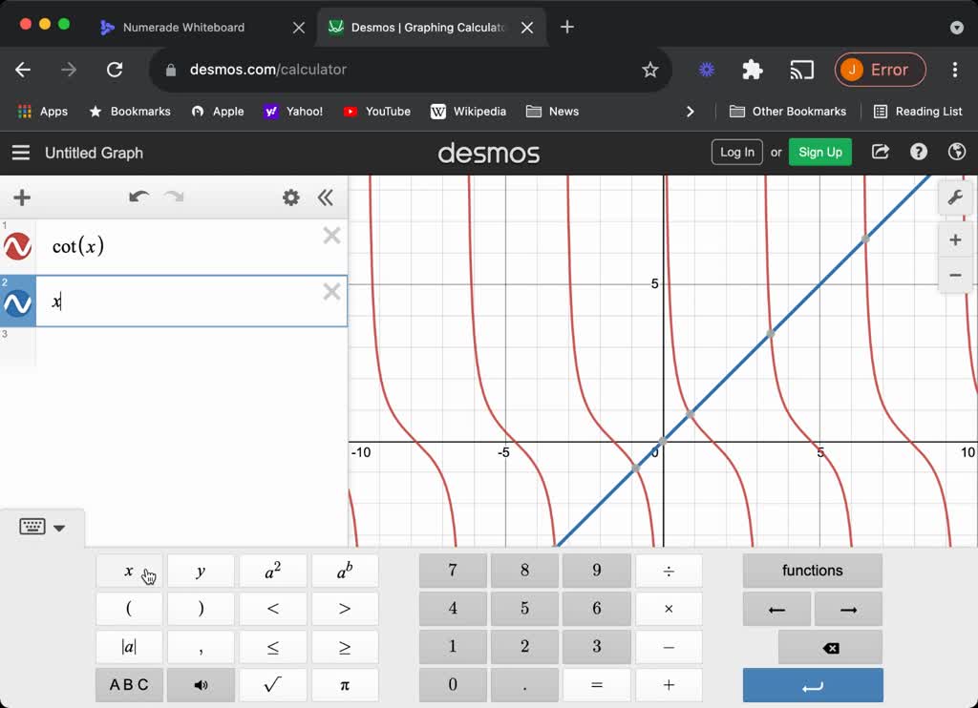Insert the absolute value key
The width and height of the screenshot is (978, 708).
pos(129,647)
